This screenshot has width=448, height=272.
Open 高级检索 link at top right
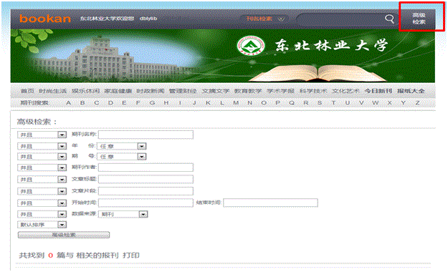coord(419,19)
